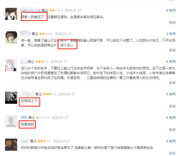Screen dimensions: 180x156
Task: Click the black-and-white photo avatar
Action: (11, 98)
